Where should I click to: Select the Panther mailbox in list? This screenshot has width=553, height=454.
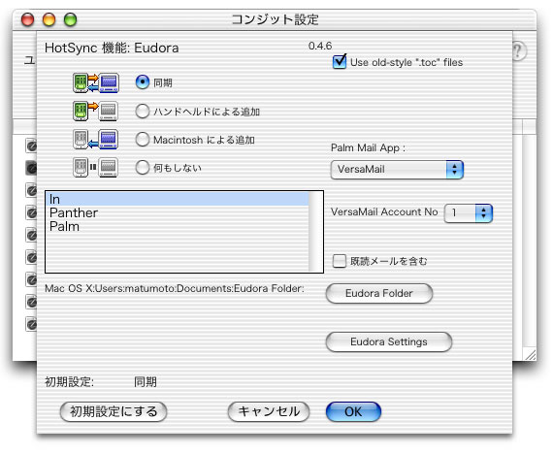(178, 212)
